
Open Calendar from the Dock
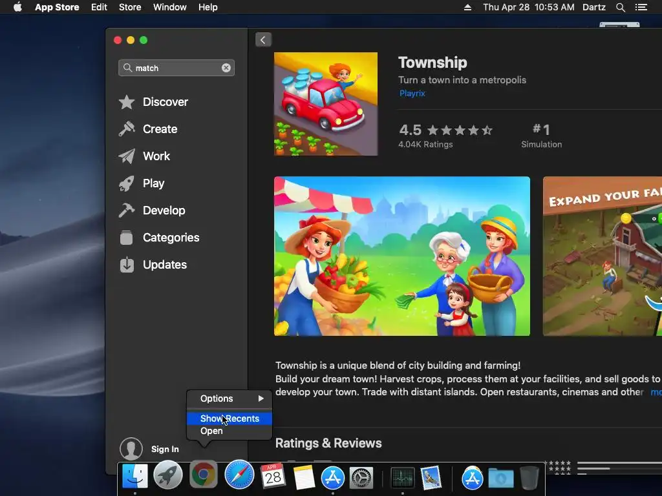tap(273, 476)
